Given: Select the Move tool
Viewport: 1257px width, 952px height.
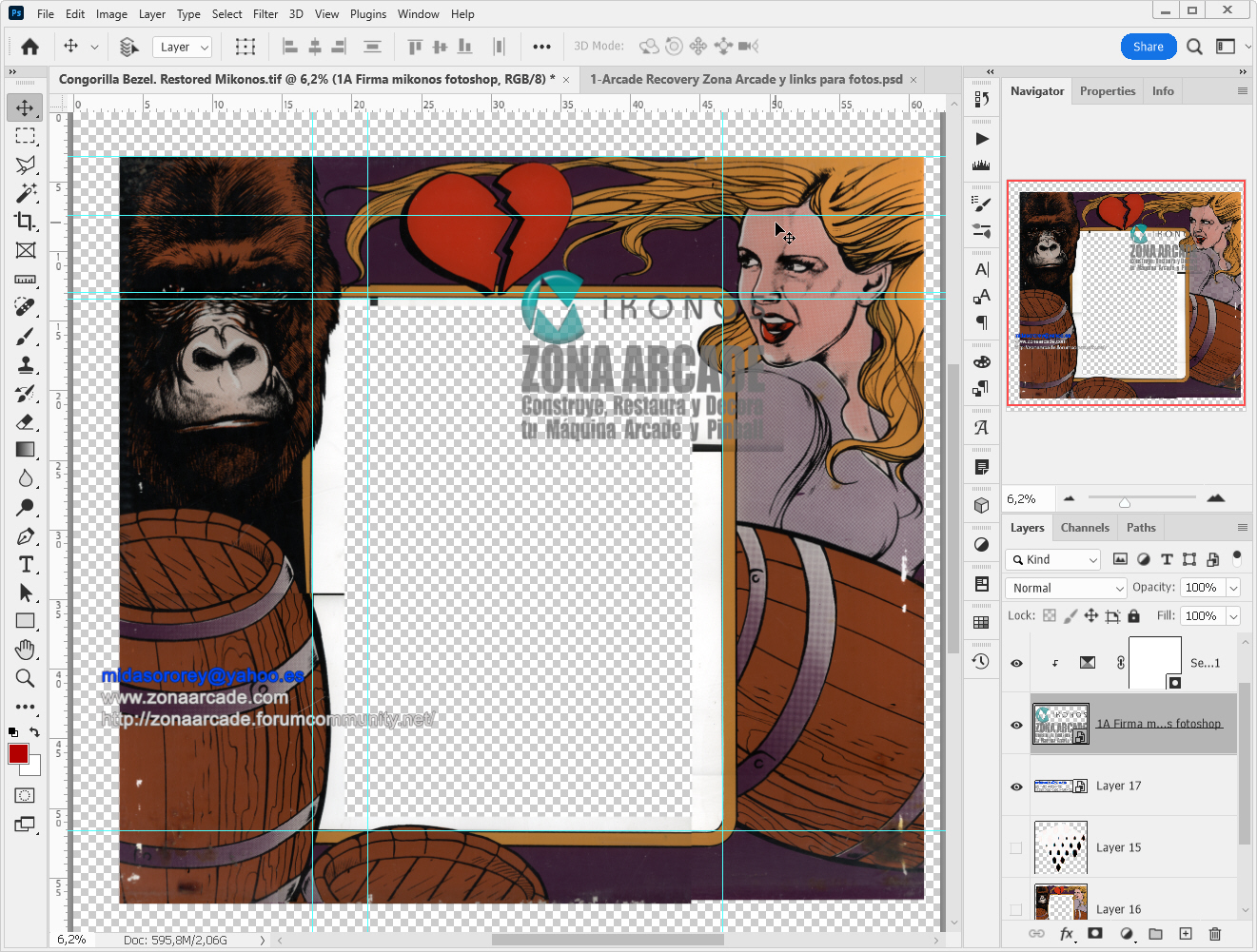Looking at the screenshot, I should [x=25, y=107].
